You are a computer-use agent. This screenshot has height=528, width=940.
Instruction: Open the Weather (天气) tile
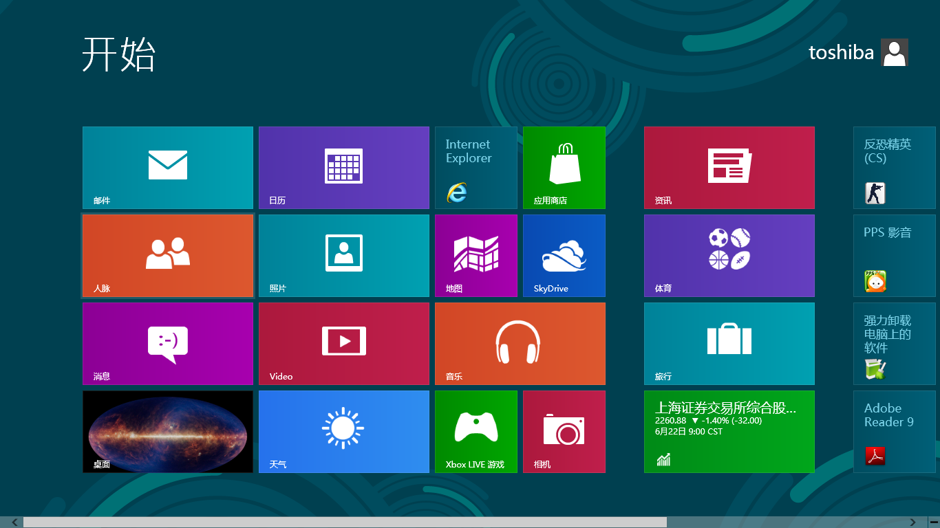point(344,432)
